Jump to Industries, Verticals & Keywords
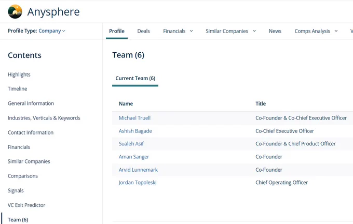The width and height of the screenshot is (353, 224). pos(44,118)
